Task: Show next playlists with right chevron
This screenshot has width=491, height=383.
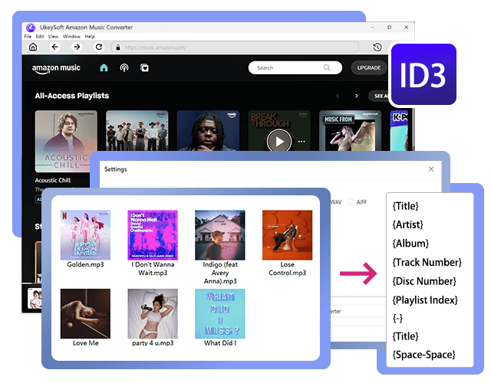Action: pyautogui.click(x=356, y=96)
